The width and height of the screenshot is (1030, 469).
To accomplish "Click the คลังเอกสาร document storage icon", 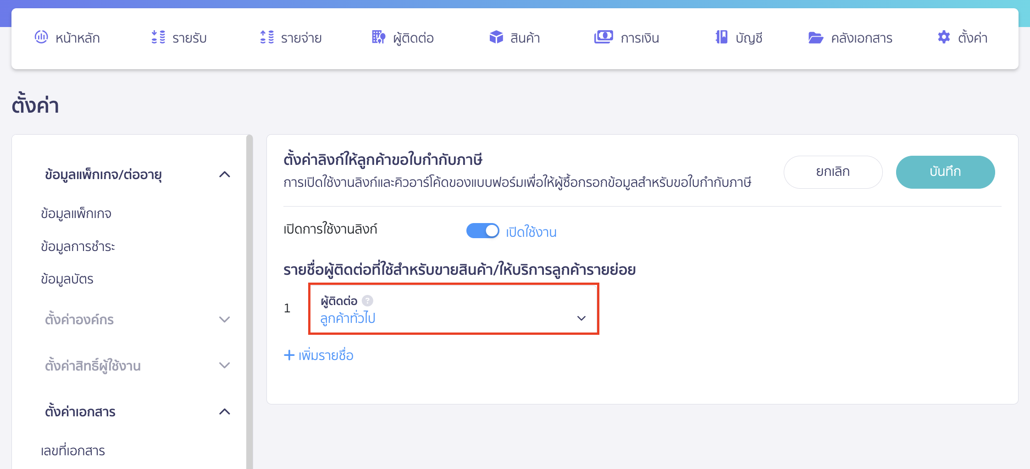I will click(851, 38).
